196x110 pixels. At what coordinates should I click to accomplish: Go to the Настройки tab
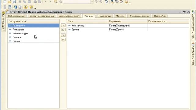click(x=160, y=16)
